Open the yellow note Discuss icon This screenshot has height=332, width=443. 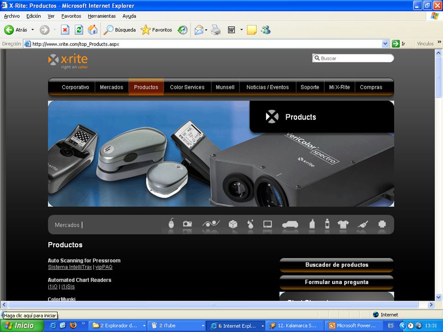pyautogui.click(x=251, y=30)
